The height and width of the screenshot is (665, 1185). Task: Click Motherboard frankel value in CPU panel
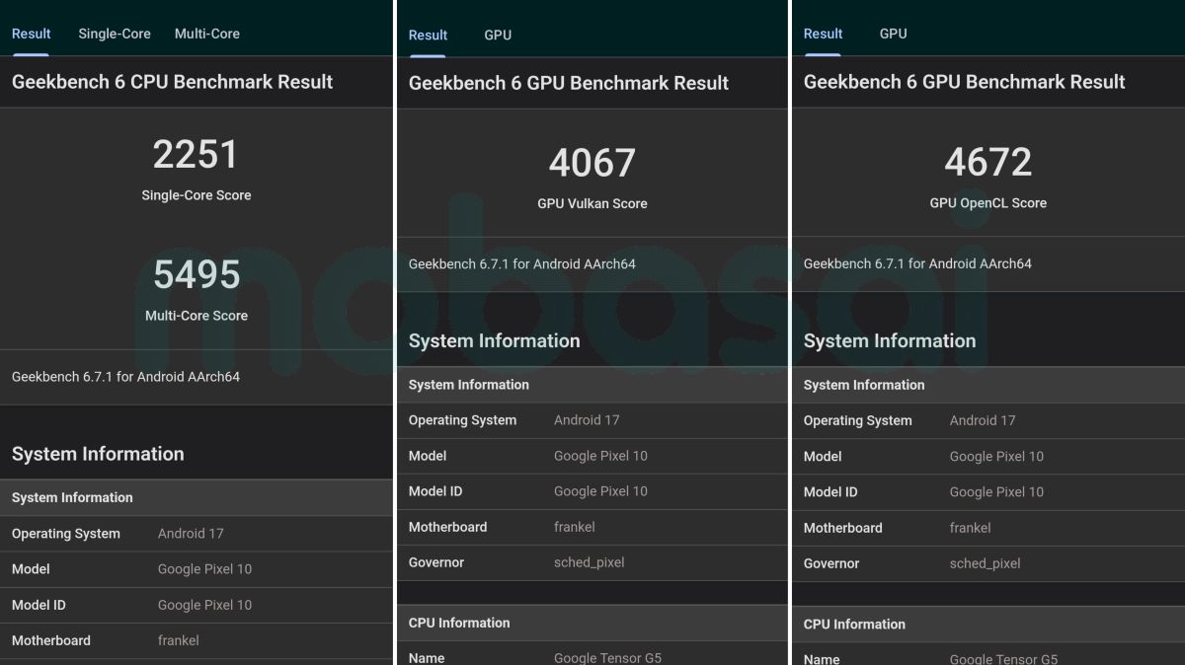tap(179, 640)
